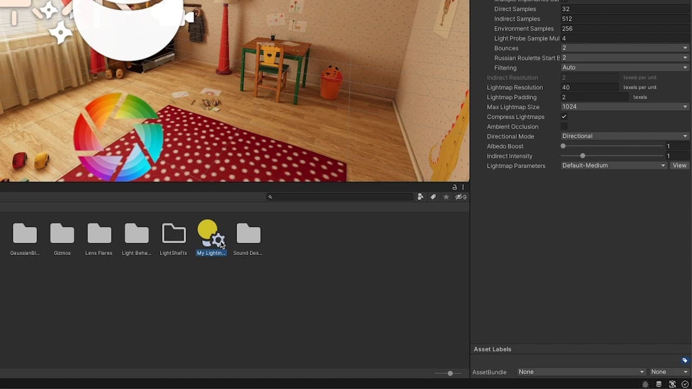Open the Bounces dropdown
Screen dimensions: 692x389
pyautogui.click(x=625, y=48)
